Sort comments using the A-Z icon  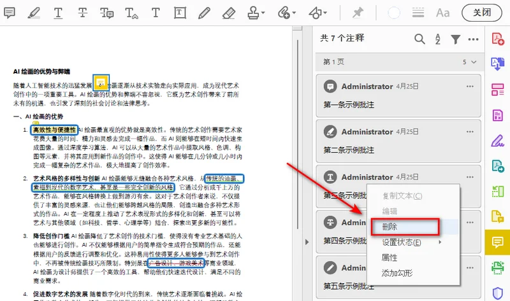438,39
